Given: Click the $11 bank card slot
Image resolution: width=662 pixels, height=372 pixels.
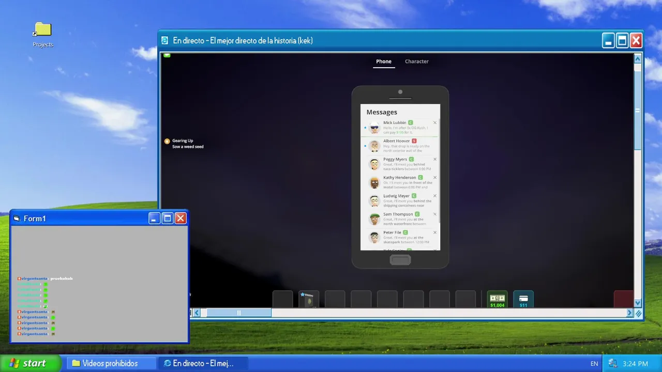Looking at the screenshot, I should coord(523,300).
